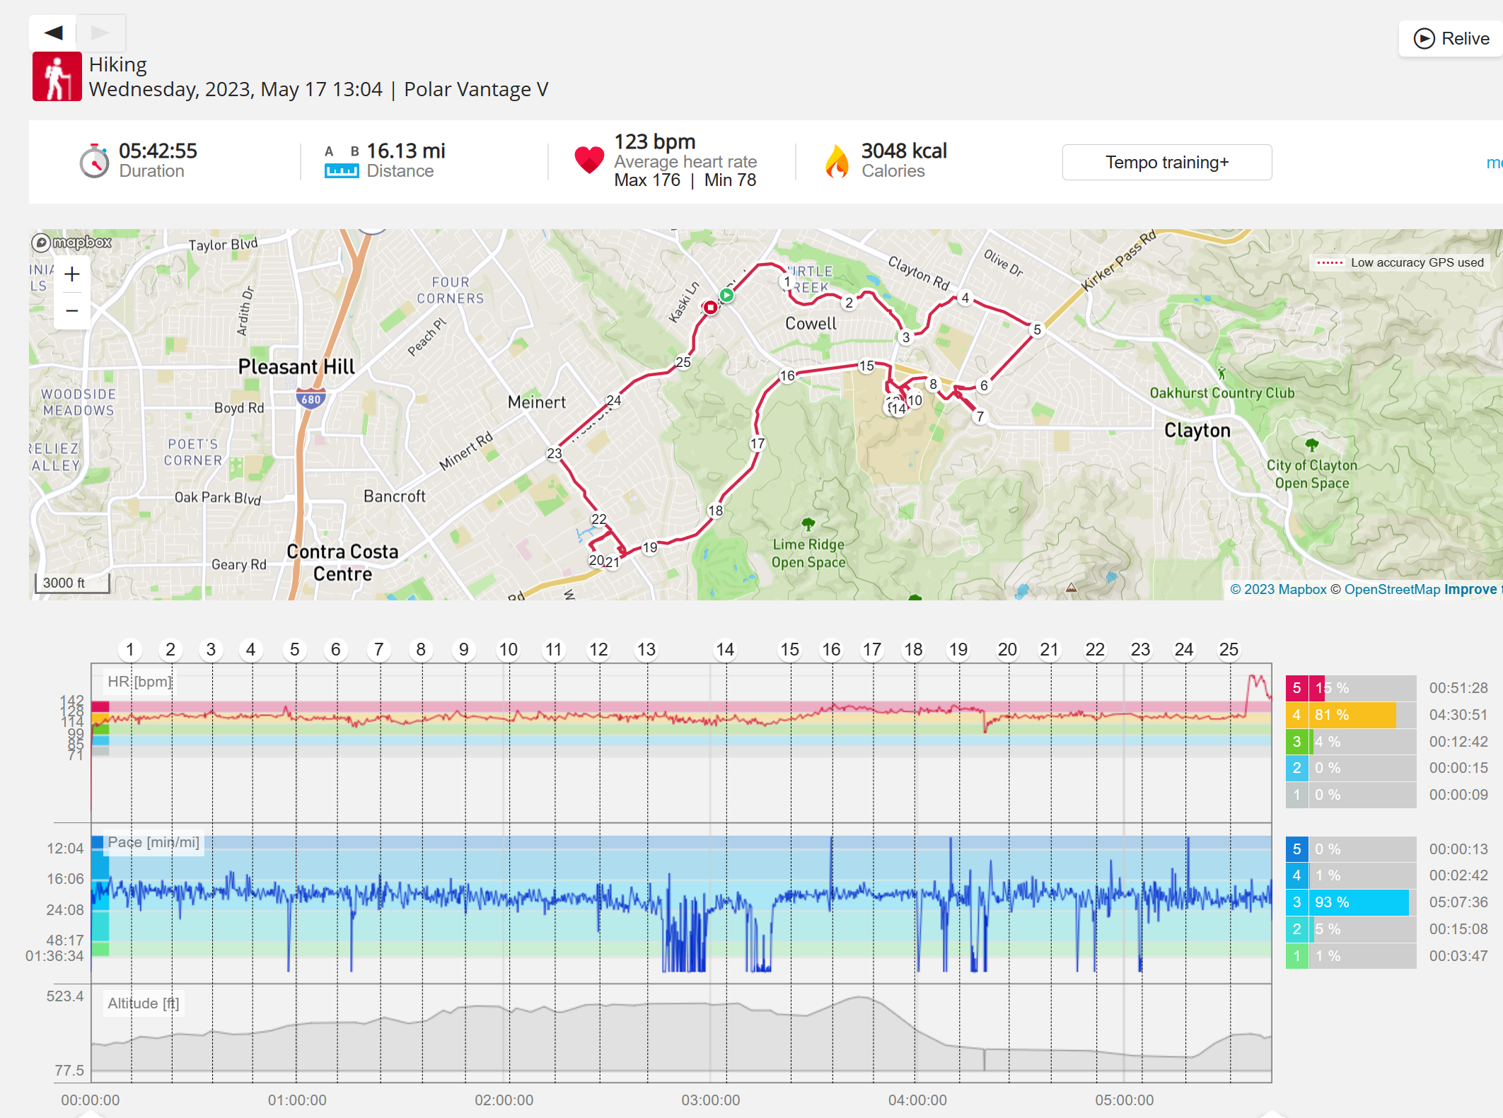Viewport: 1503px width, 1118px height.
Task: Click mile marker 17 on map
Action: 758,443
